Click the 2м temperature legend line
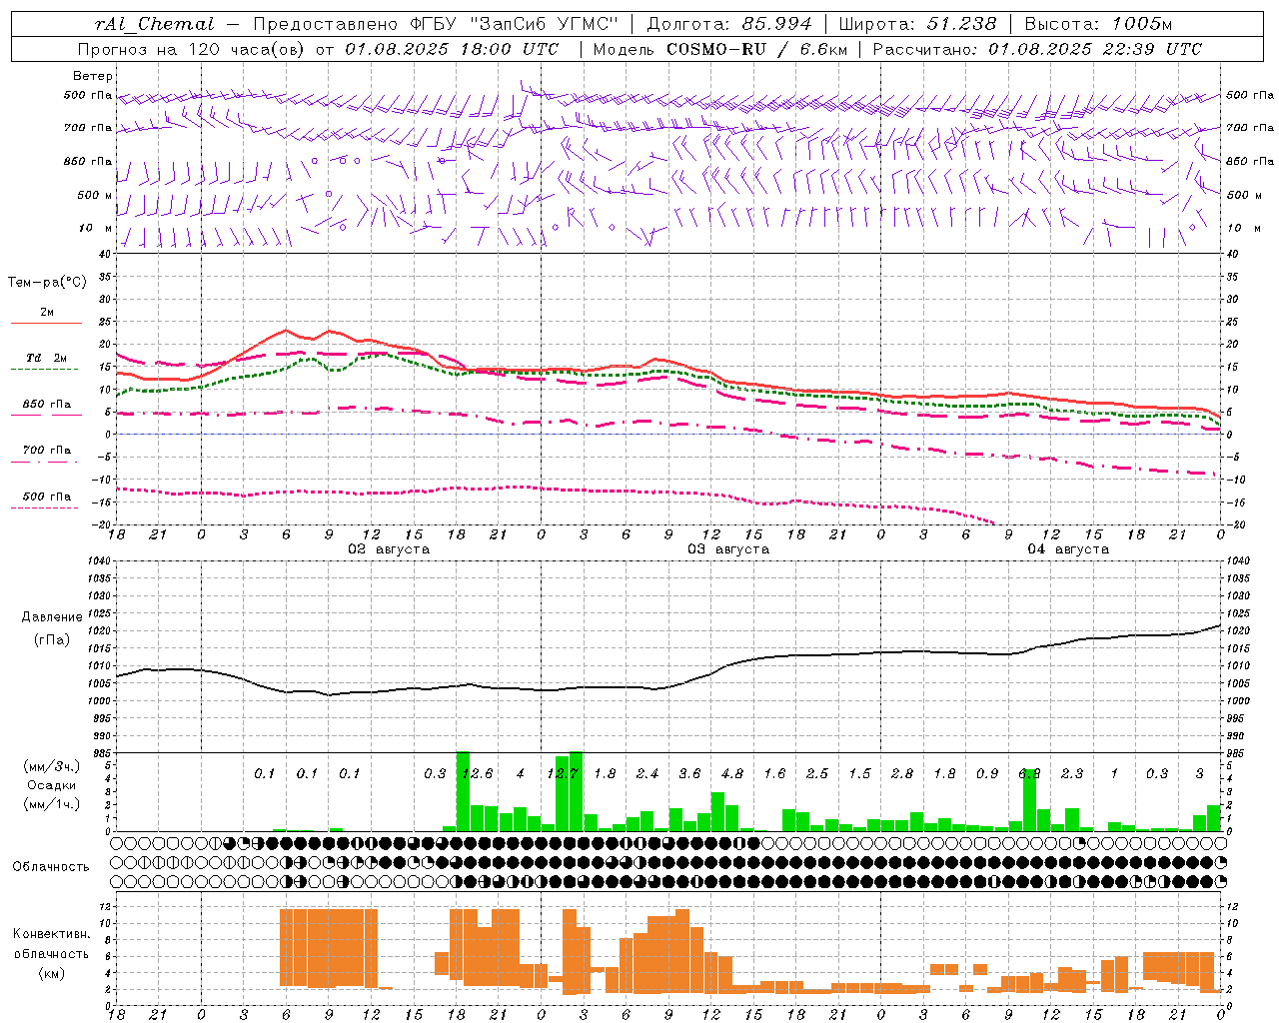The image size is (1279, 1023). [47, 316]
